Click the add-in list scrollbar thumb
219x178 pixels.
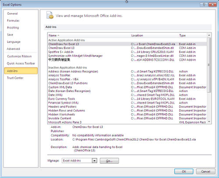[209, 65]
